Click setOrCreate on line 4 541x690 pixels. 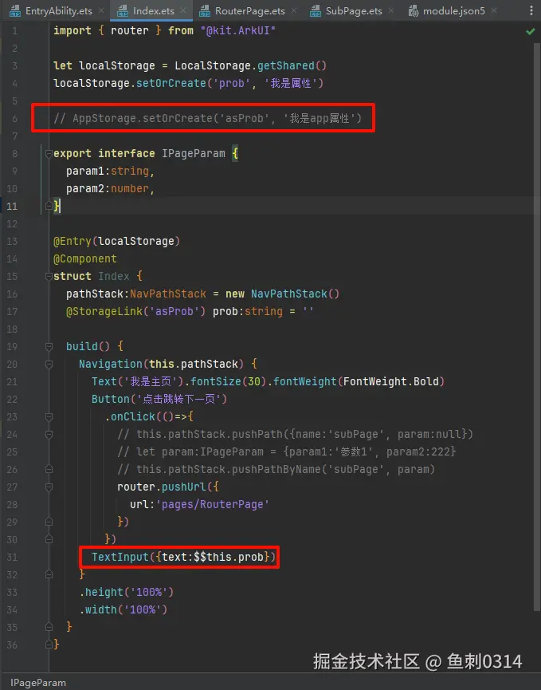pos(171,83)
